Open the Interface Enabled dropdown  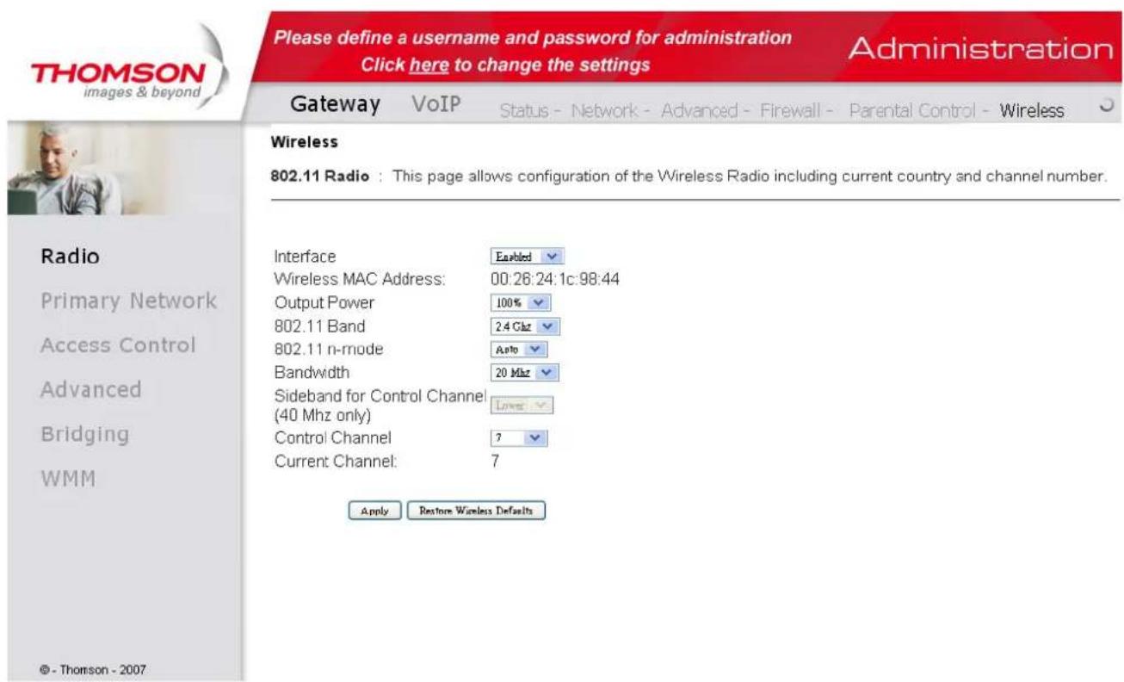pos(527,257)
